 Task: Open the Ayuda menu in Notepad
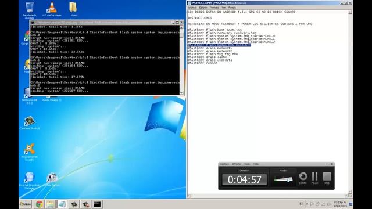click(232, 8)
